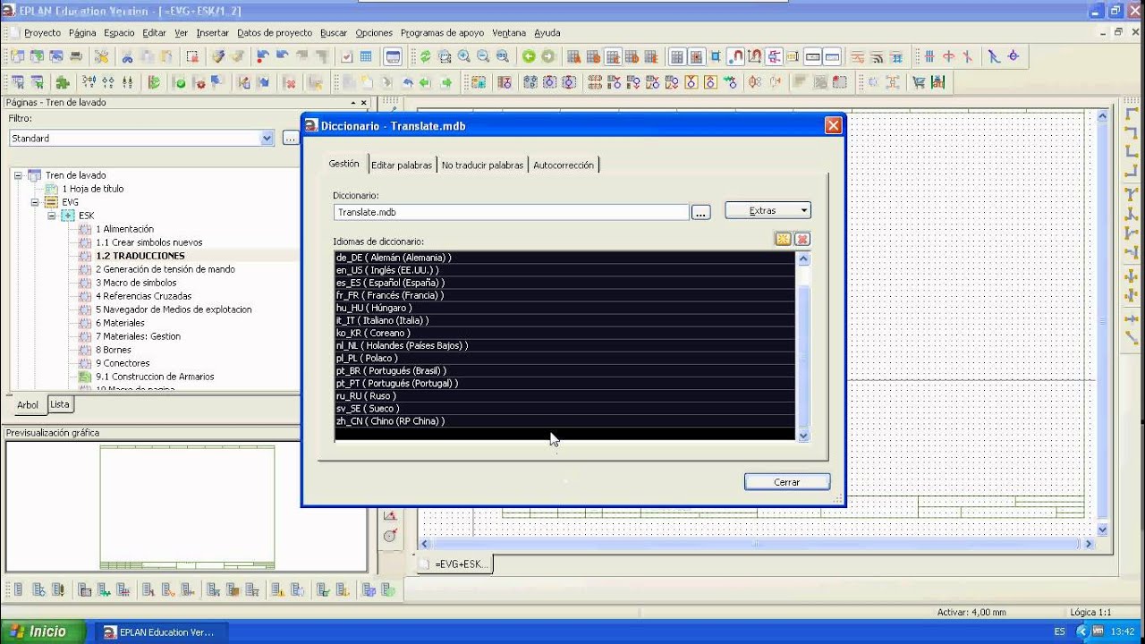Switch to the Editar palabras tab
This screenshot has width=1145, height=644.
tap(402, 165)
